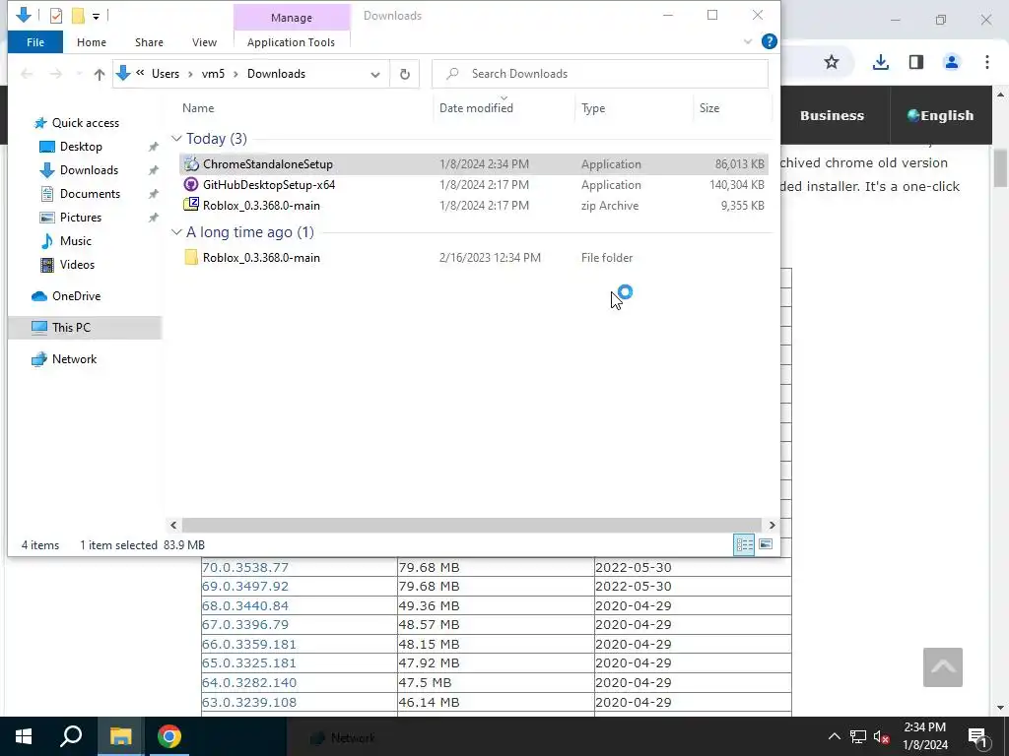1009x756 pixels.
Task: Click the Properties quick access toolbar icon
Action: point(56,16)
